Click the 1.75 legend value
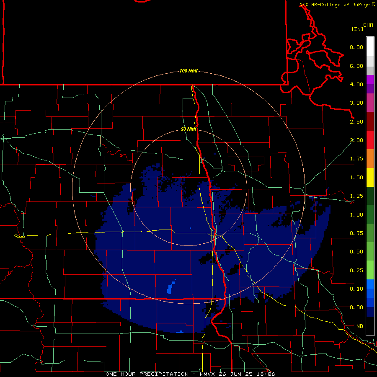The width and height of the screenshot is (377, 377). tap(356, 159)
